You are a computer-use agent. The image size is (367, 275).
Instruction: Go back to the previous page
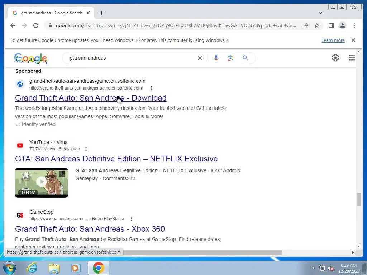13,25
